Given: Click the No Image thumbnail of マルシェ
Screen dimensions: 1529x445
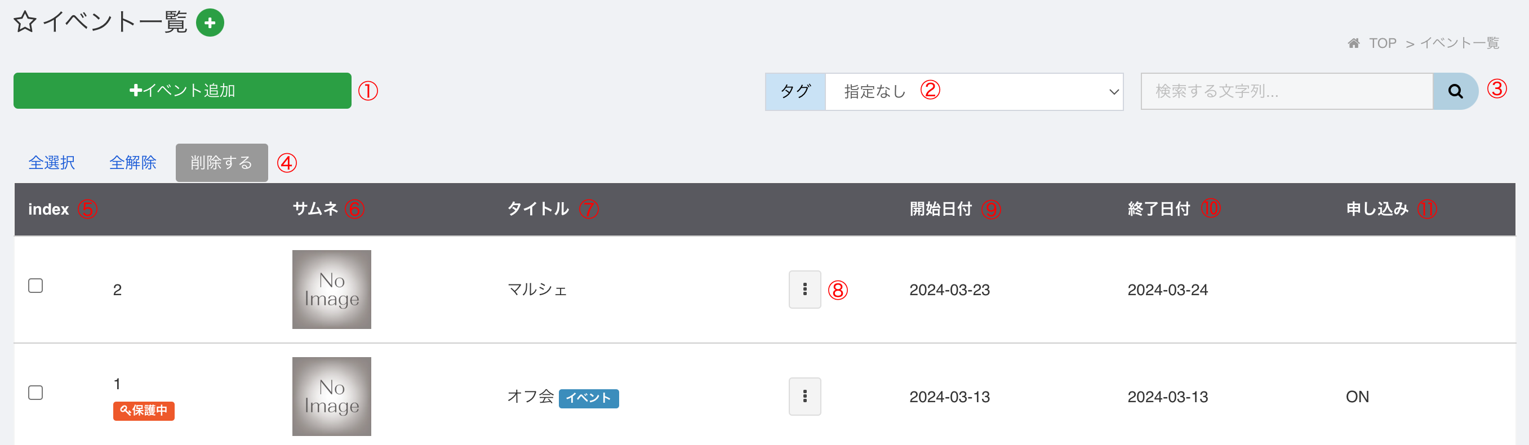Looking at the screenshot, I should [331, 290].
